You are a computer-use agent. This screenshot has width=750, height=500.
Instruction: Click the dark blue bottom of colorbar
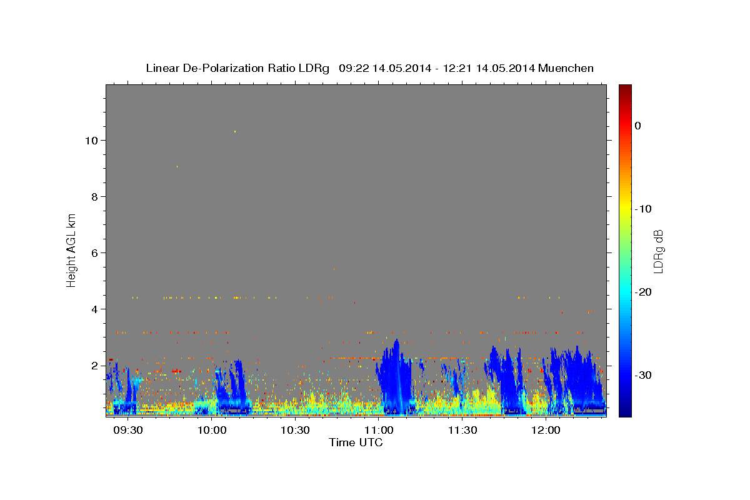point(625,411)
